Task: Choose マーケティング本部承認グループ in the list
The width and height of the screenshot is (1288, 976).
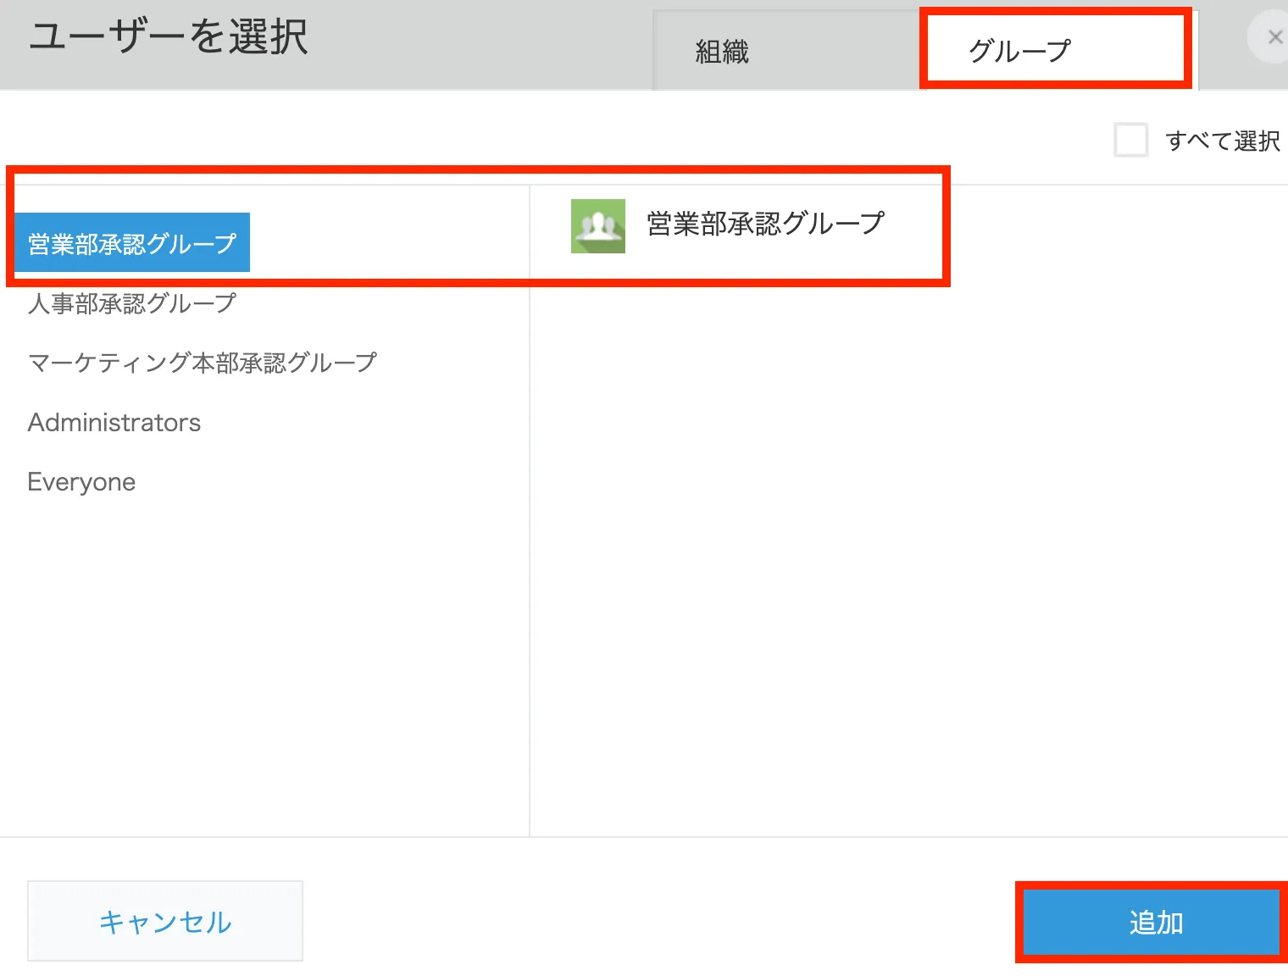Action: [x=203, y=363]
